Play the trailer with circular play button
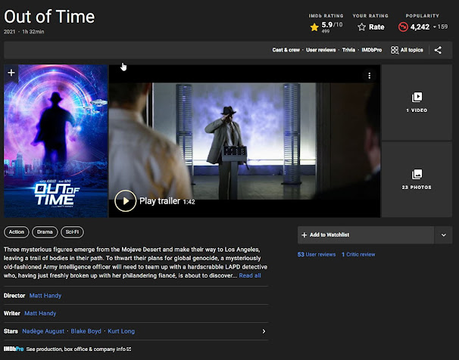 pyautogui.click(x=125, y=200)
